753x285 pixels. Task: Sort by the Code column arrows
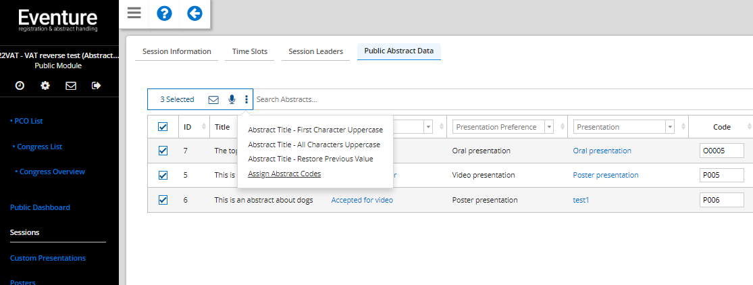750,127
